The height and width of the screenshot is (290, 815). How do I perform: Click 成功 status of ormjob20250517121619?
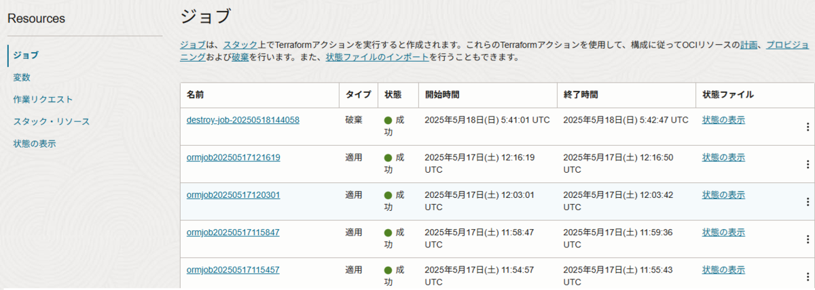point(394,163)
